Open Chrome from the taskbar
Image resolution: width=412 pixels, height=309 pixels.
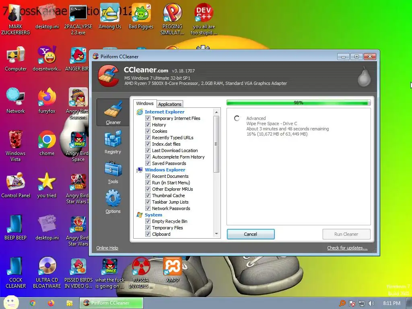(33, 303)
